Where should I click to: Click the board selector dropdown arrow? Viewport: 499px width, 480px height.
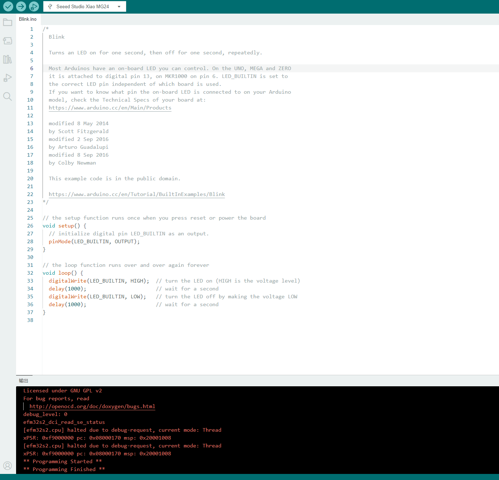point(119,6)
